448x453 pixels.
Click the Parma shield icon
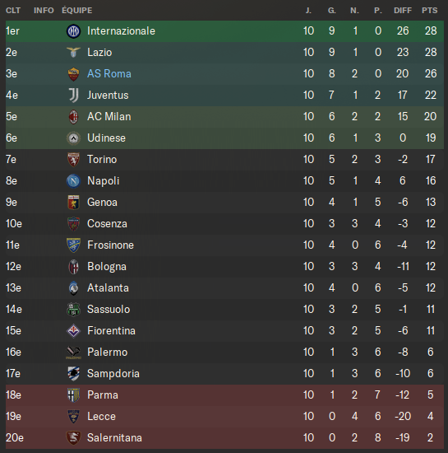73,395
